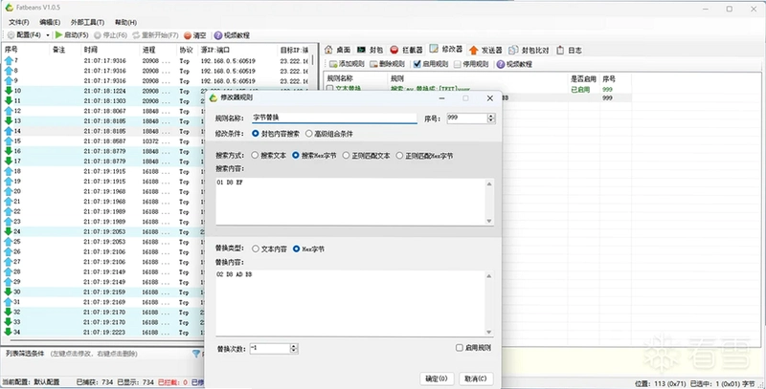
Task: Select packet row 24 down arrow icon
Action: pyautogui.click(x=9, y=231)
